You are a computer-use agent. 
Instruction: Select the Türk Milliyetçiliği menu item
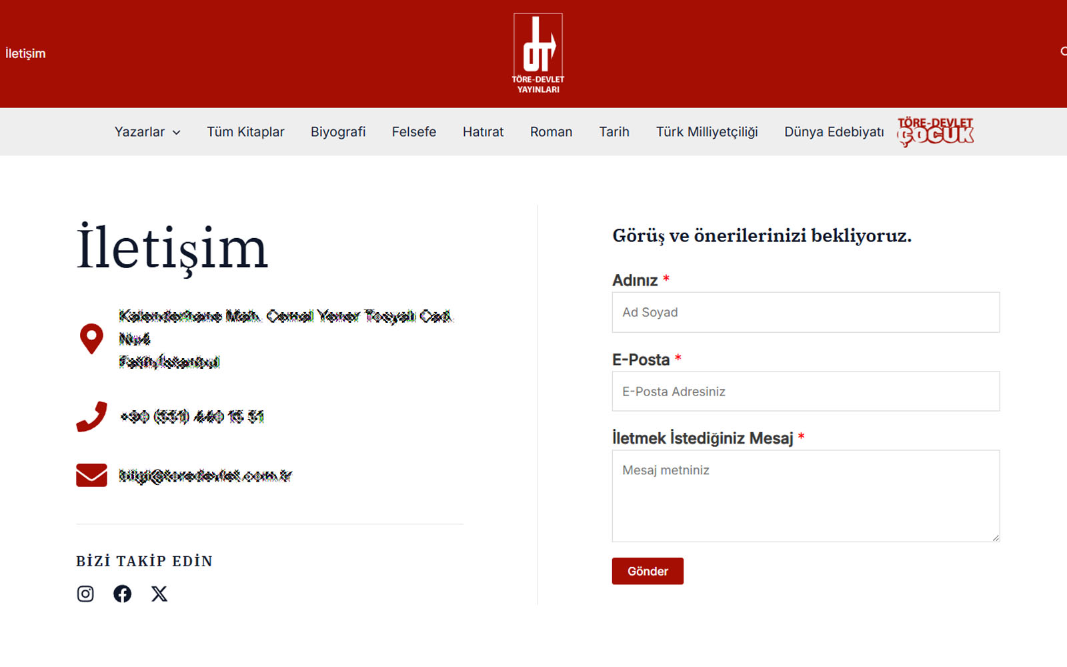tap(707, 132)
